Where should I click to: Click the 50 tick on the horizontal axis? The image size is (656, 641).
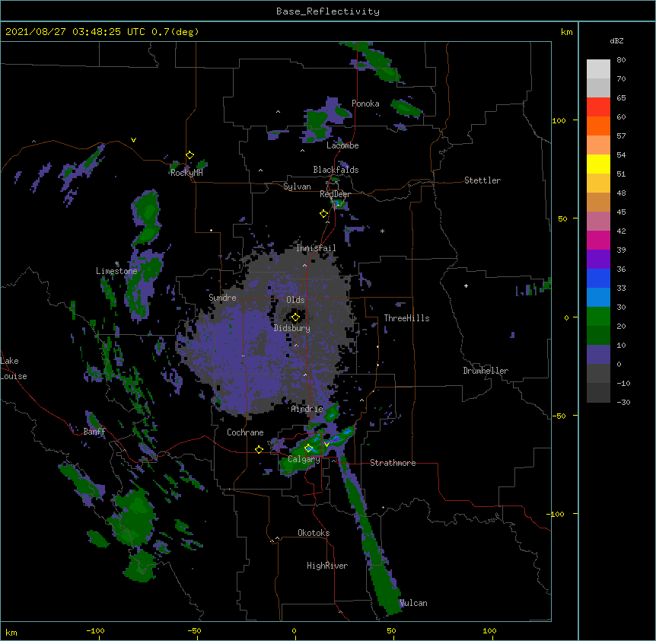tap(391, 630)
